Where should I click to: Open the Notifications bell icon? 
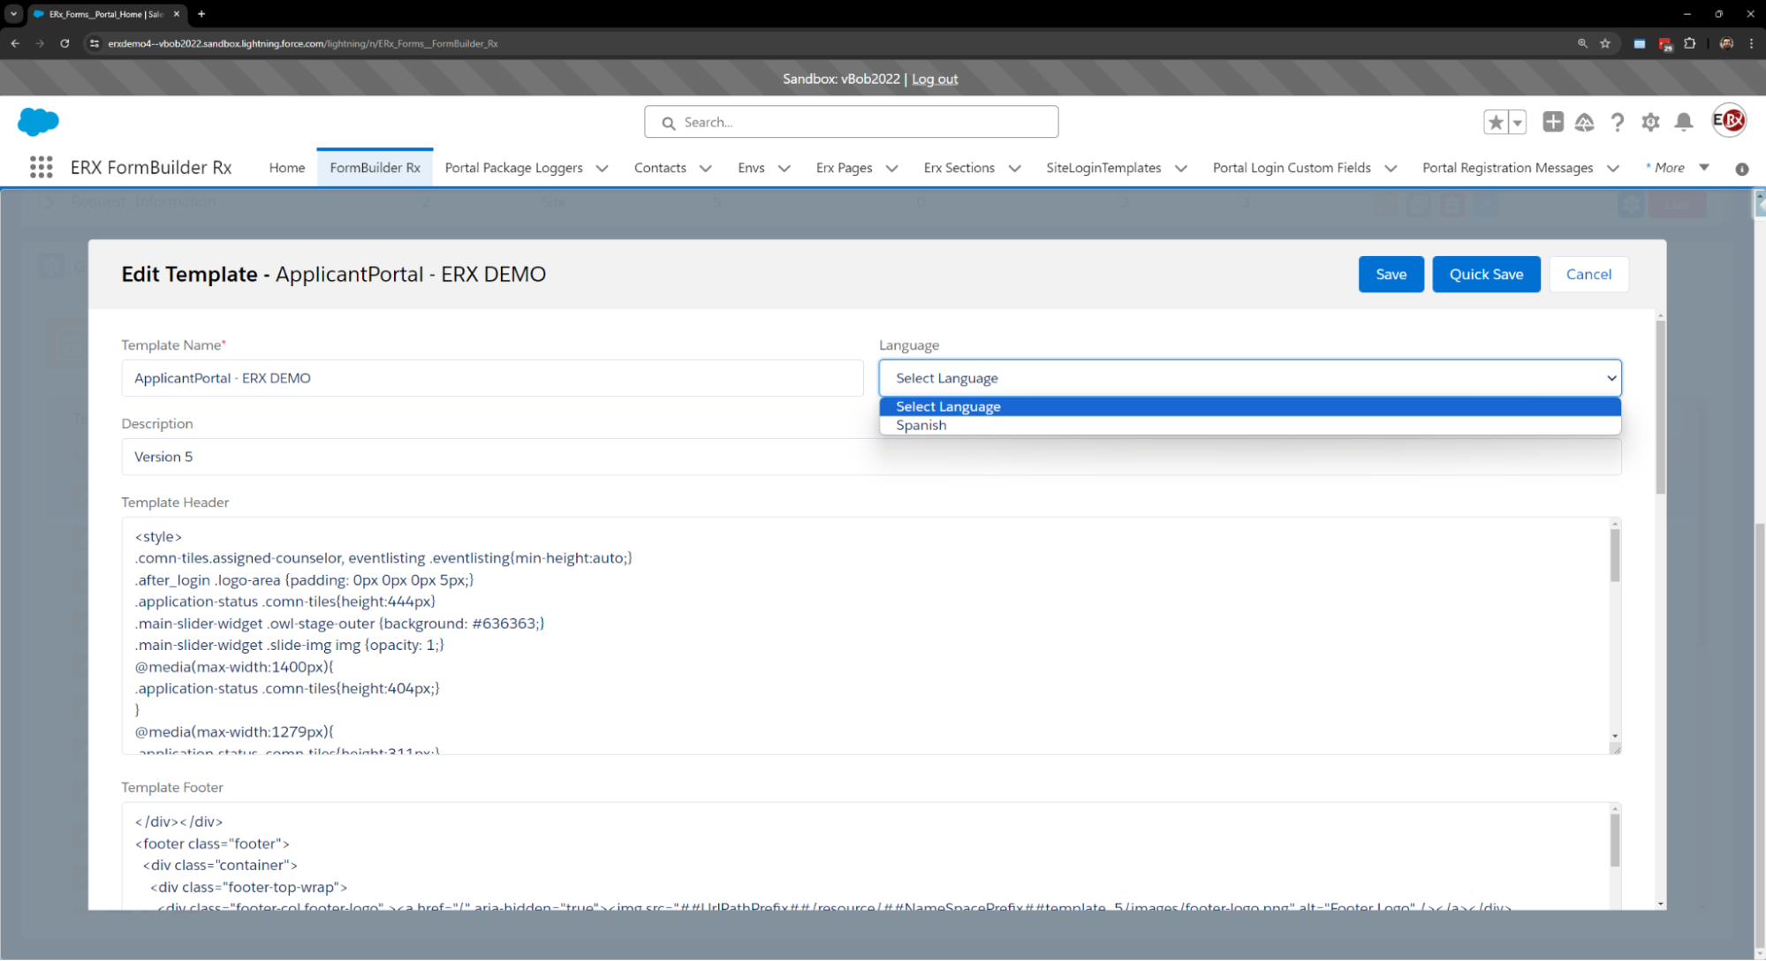point(1684,122)
